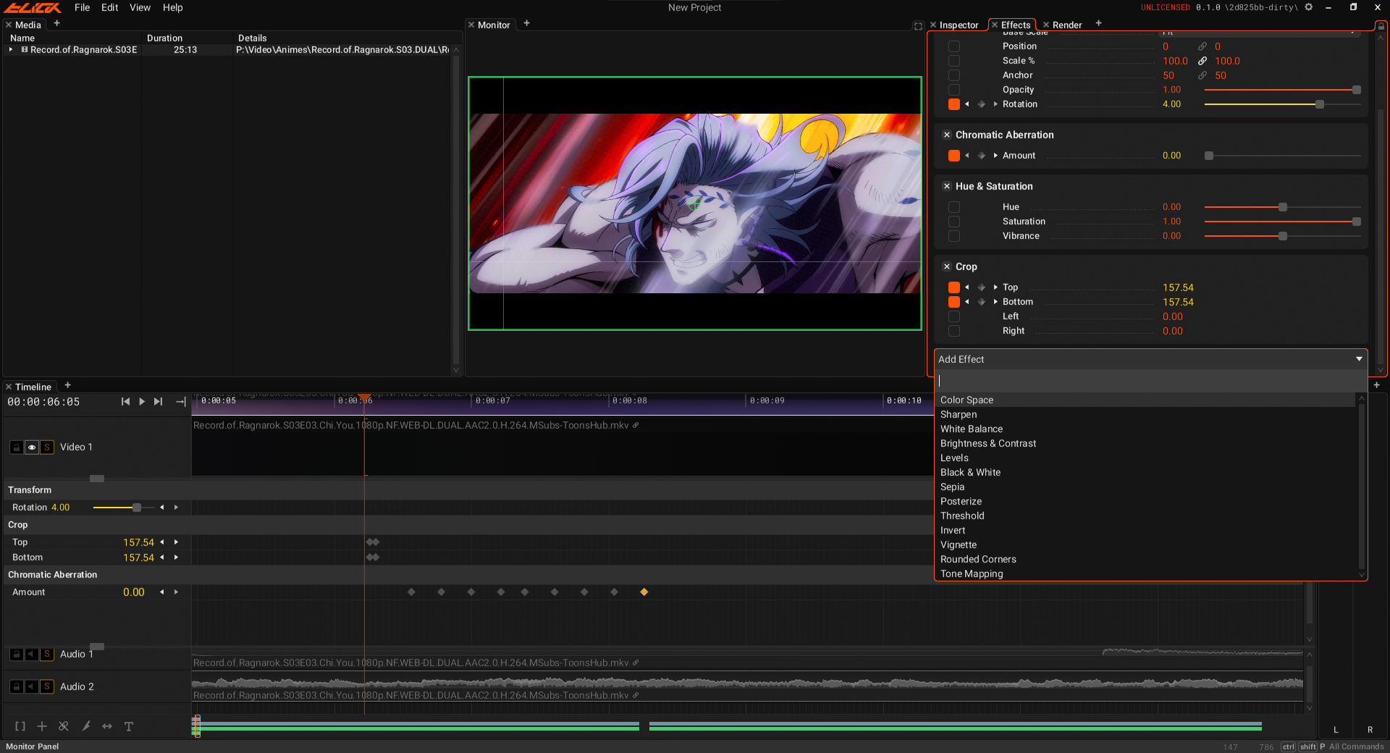This screenshot has height=753, width=1390.
Task: Add a keyframe for Crop Top
Action: tap(982, 287)
